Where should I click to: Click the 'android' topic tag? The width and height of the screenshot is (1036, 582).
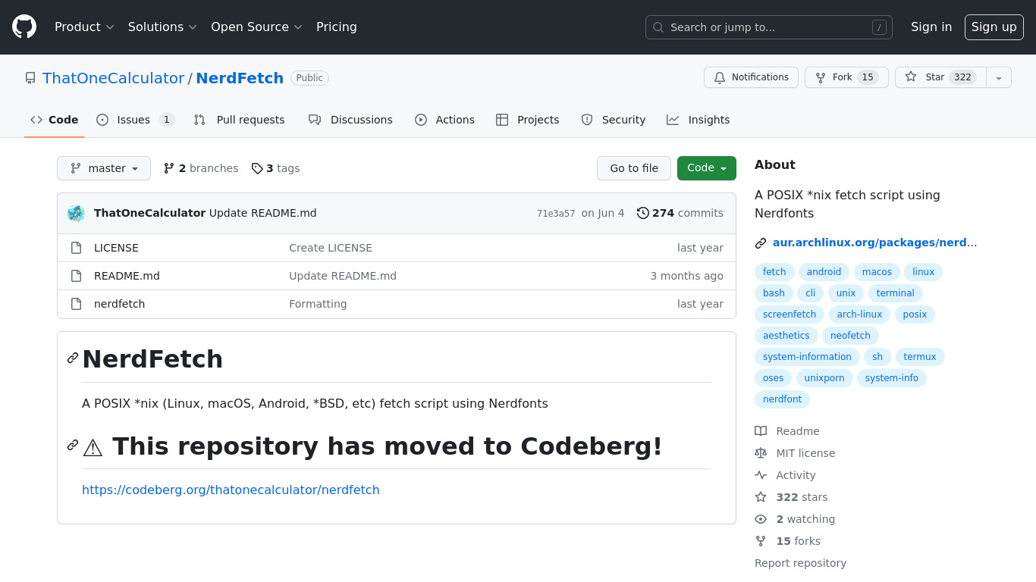pyautogui.click(x=824, y=272)
